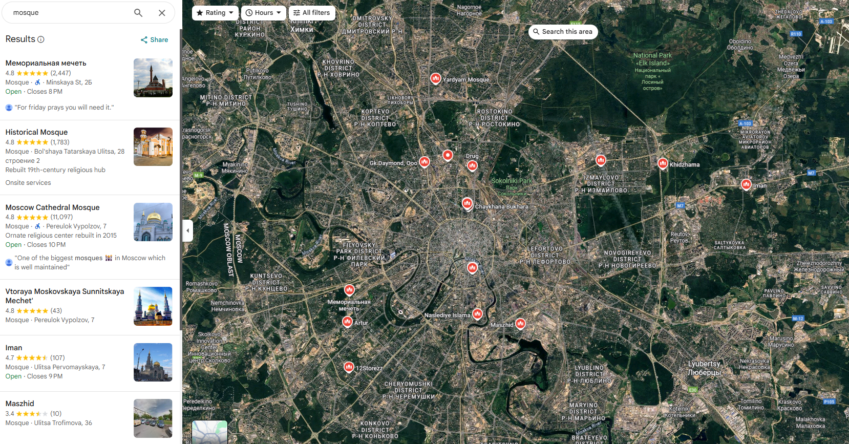Share the results list
This screenshot has height=444, width=849.
155,39
